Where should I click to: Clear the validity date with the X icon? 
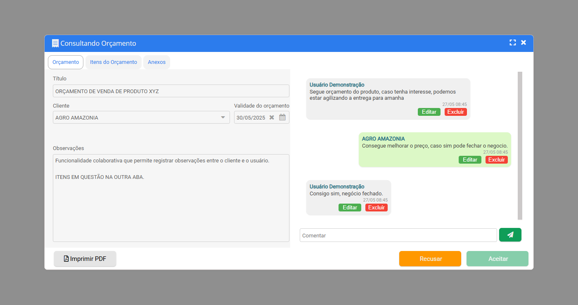pos(272,117)
